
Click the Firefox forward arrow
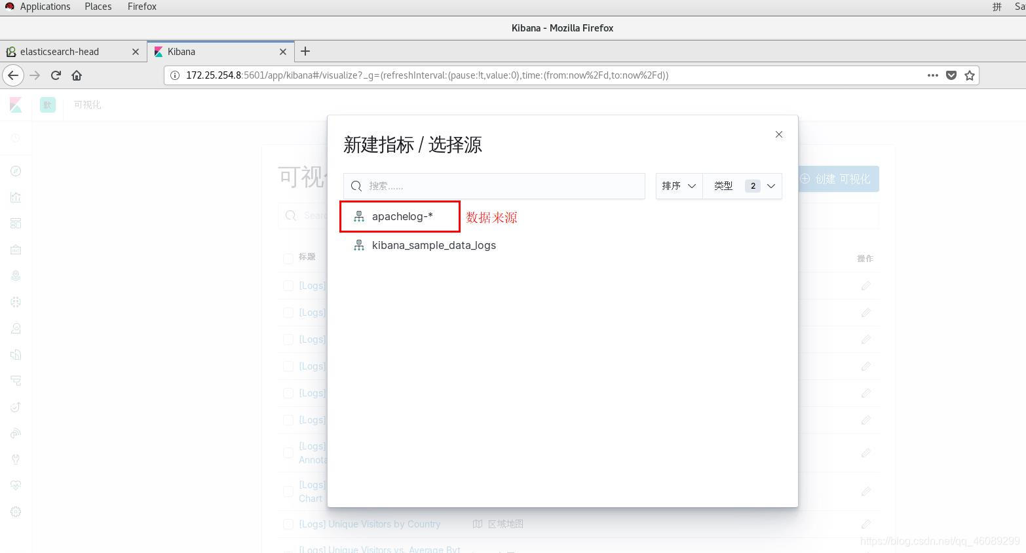pos(35,75)
